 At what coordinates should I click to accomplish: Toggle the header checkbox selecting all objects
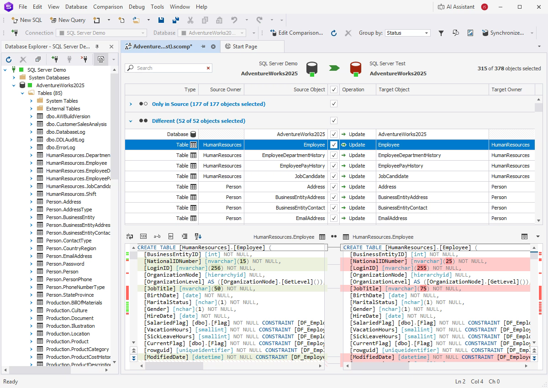334,89
